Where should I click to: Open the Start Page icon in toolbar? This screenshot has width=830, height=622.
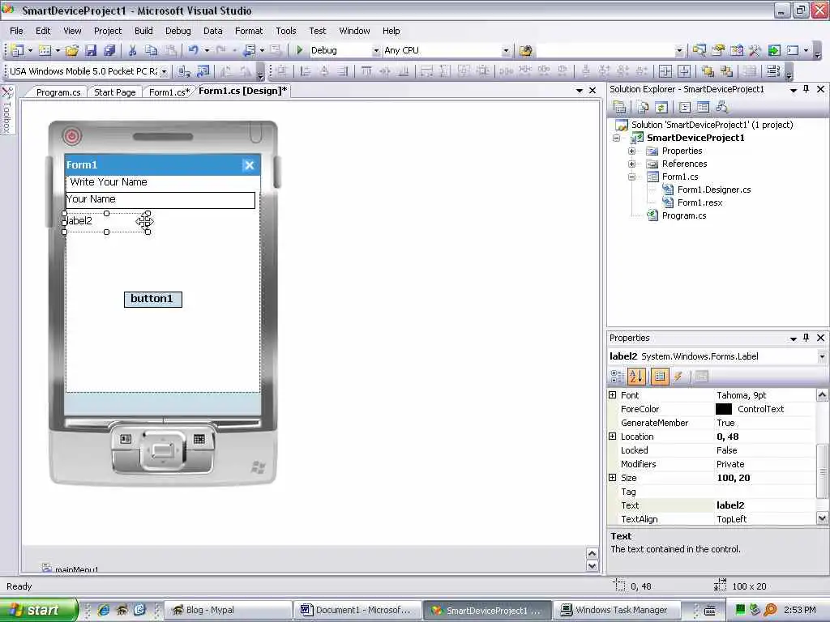(774, 50)
